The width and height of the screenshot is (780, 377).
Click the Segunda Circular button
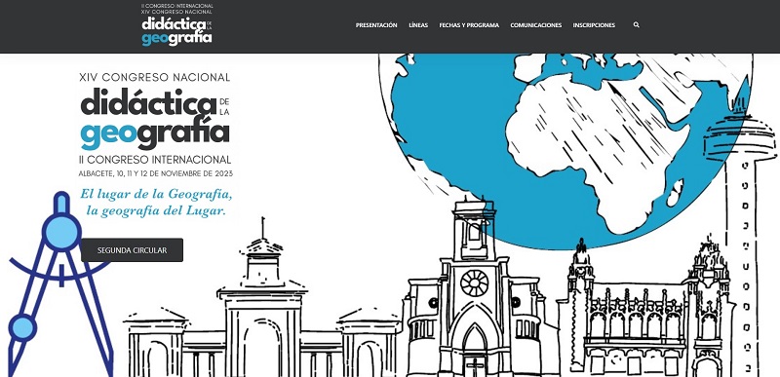click(132, 249)
